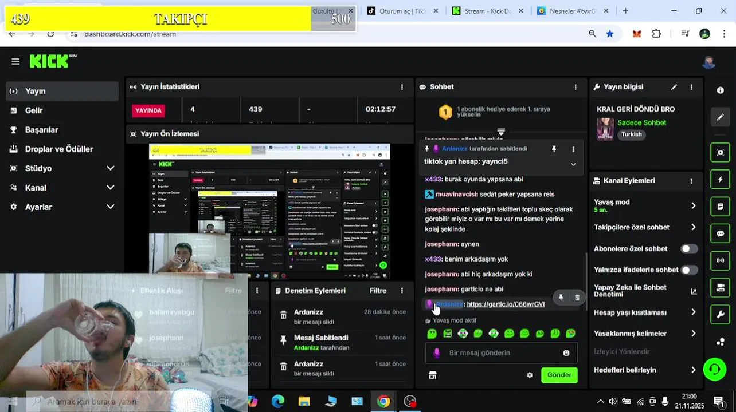Open Takipçilere özel sohbet options
Screen dimensions: 736x412
693,227
